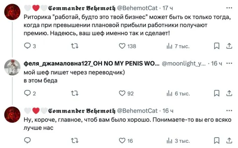Like the tweet with 92 likes
The width and height of the screenshot is (238, 148).
point(122,93)
